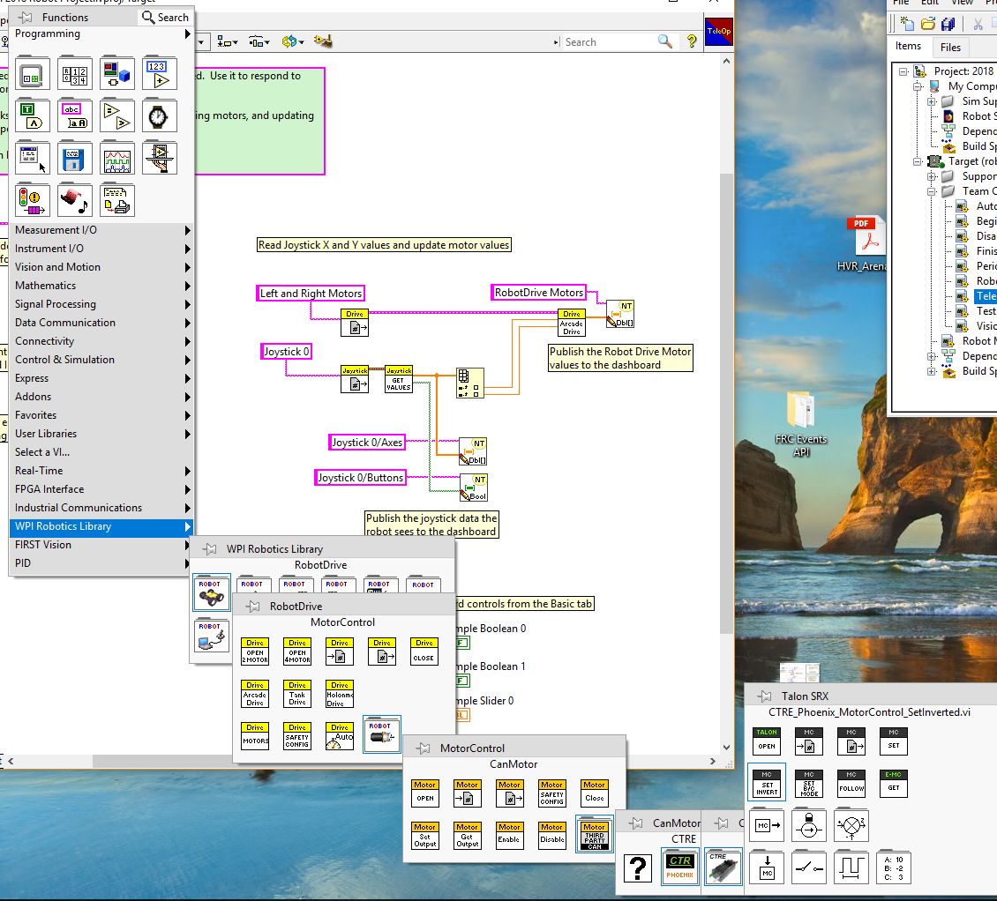997x901 pixels.
Task: Select the Motor Disable VI
Action: coord(552,836)
